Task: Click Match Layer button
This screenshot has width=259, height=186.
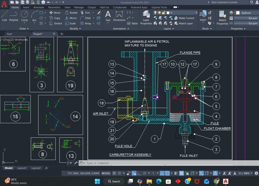Action: coord(184,23)
